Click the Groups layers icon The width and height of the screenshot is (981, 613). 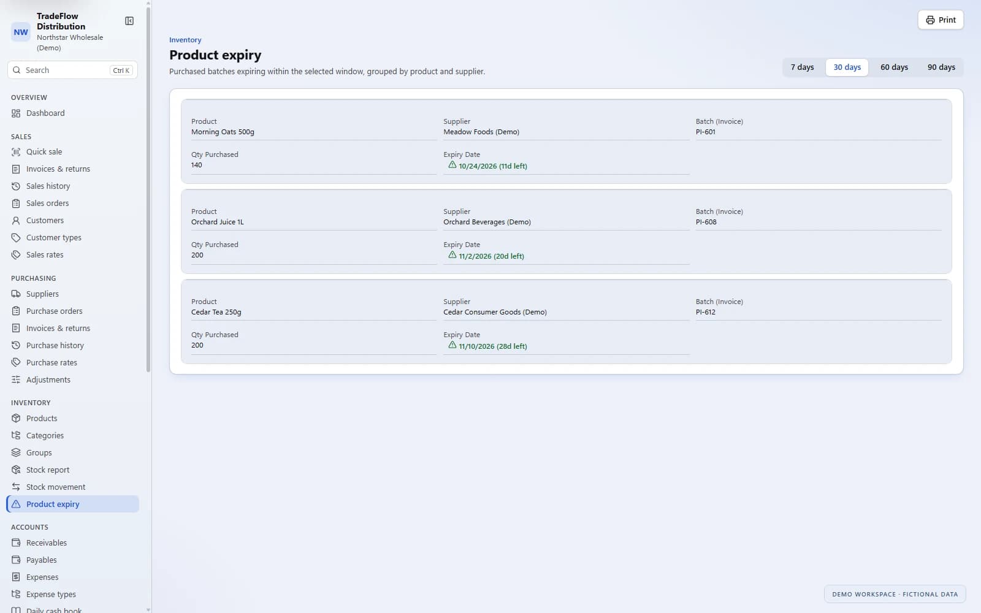16,453
